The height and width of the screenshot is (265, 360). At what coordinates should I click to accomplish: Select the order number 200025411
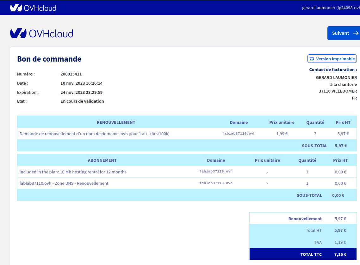(71, 74)
